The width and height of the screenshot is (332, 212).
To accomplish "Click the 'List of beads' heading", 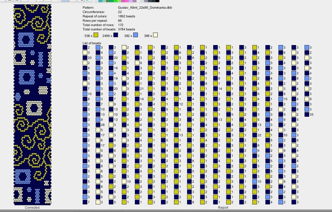I will (x=92, y=43).
